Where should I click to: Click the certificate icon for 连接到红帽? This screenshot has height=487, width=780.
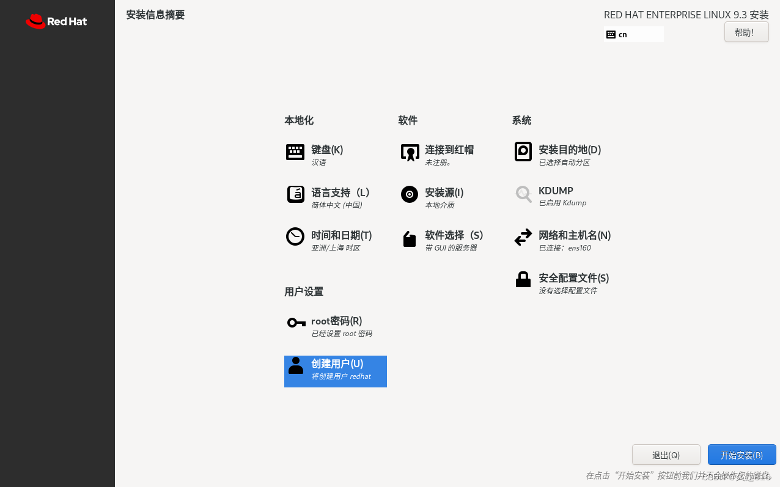click(410, 153)
